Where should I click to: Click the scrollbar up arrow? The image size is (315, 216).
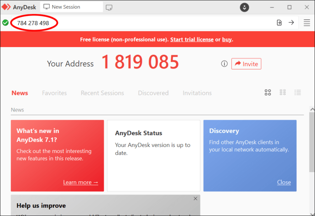[312, 109]
